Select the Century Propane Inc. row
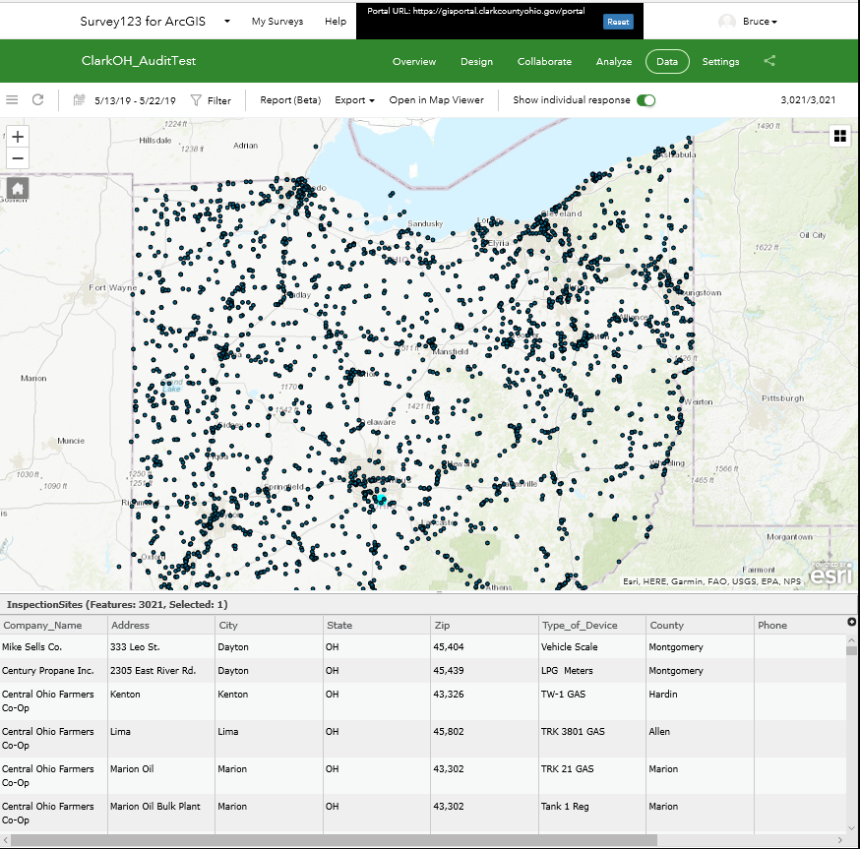 [x=423, y=670]
